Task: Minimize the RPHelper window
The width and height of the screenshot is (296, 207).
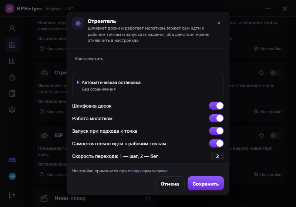Action: pyautogui.click(x=268, y=9)
